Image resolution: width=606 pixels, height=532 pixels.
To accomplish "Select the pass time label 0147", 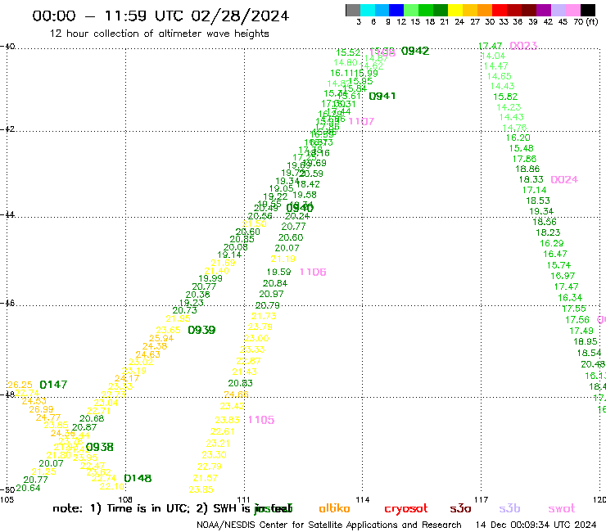I will 53,385.
